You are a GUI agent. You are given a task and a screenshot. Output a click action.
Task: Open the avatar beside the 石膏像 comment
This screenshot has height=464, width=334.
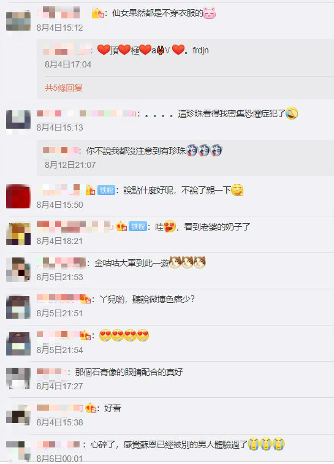point(18,378)
